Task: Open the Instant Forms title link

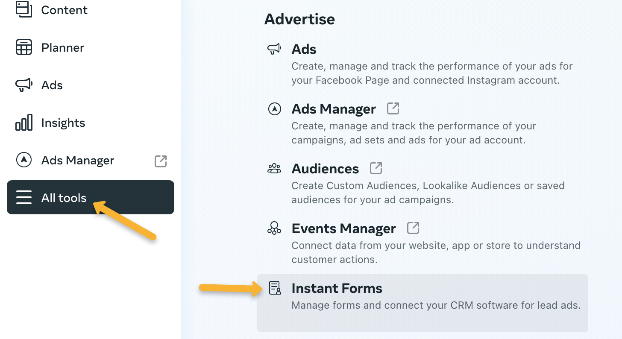Action: [x=337, y=288]
